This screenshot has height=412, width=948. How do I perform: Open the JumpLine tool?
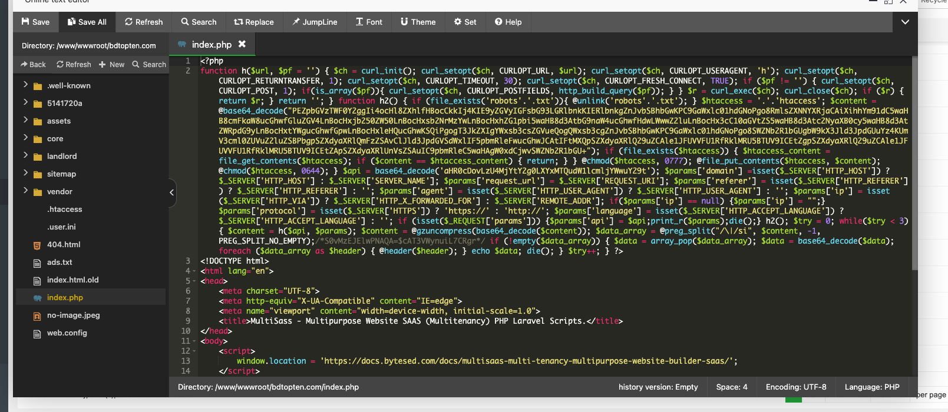(315, 22)
